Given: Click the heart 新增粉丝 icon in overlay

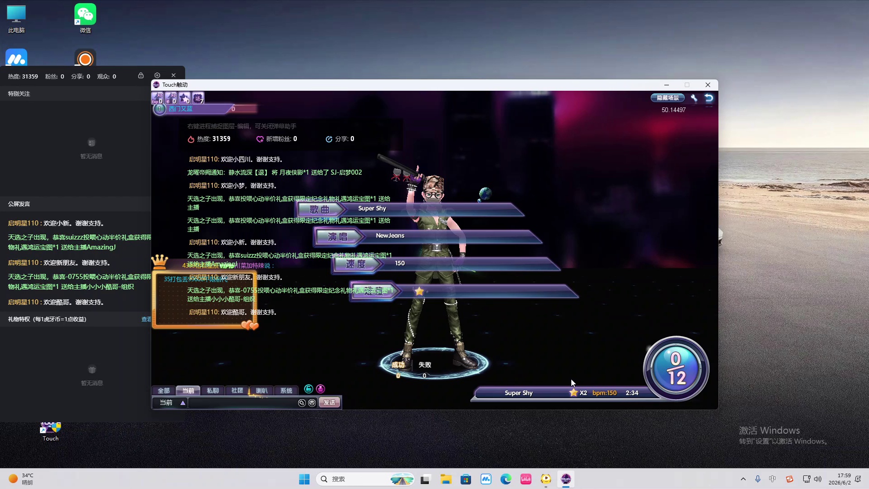Looking at the screenshot, I should [x=260, y=139].
